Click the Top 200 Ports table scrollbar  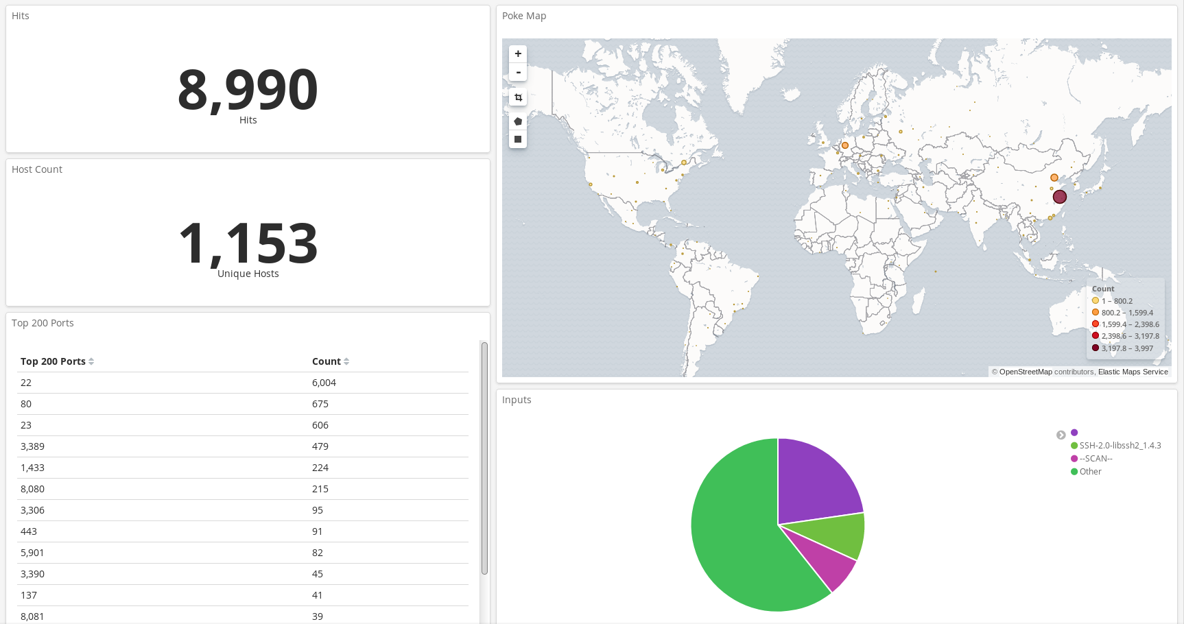[x=484, y=458]
